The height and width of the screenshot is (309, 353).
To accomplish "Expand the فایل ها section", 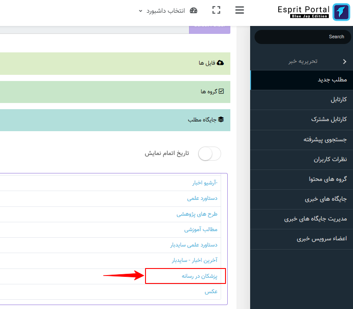I will [115, 63].
